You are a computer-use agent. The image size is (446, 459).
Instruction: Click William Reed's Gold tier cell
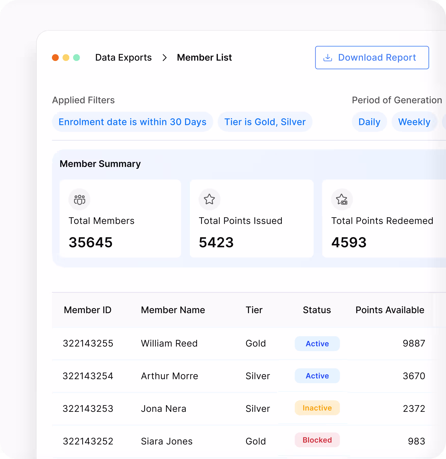click(256, 343)
